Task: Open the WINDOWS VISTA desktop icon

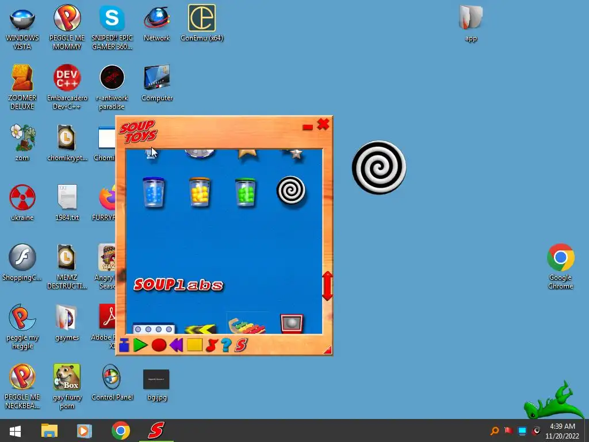Action: coord(22,28)
